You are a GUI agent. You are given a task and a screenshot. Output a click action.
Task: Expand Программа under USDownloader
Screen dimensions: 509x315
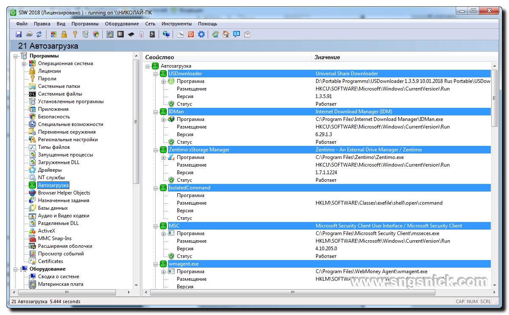[164, 81]
